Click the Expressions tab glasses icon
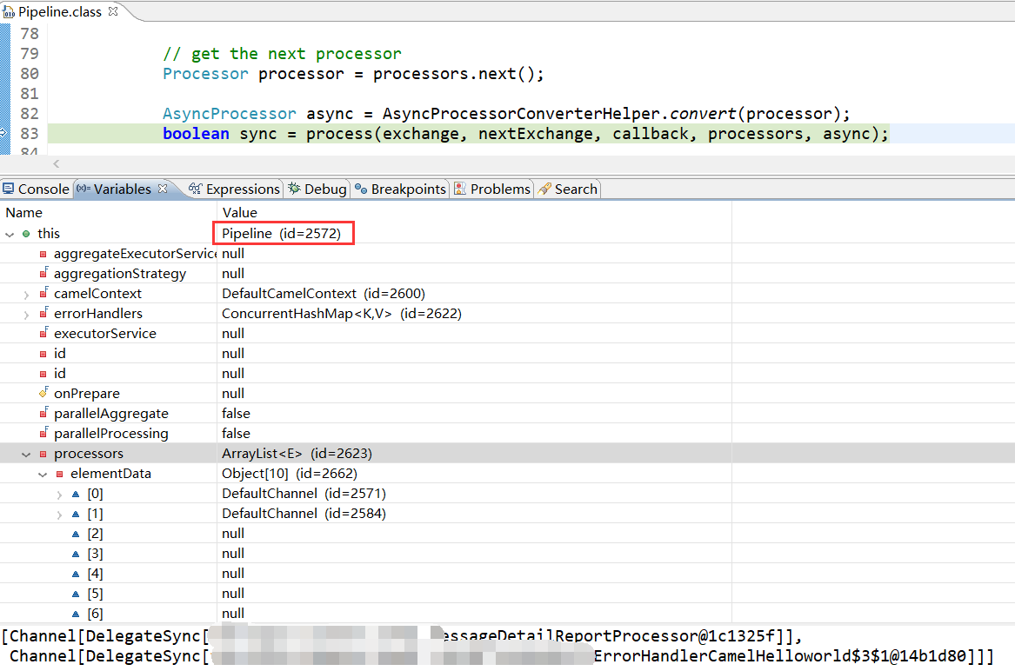 (195, 189)
